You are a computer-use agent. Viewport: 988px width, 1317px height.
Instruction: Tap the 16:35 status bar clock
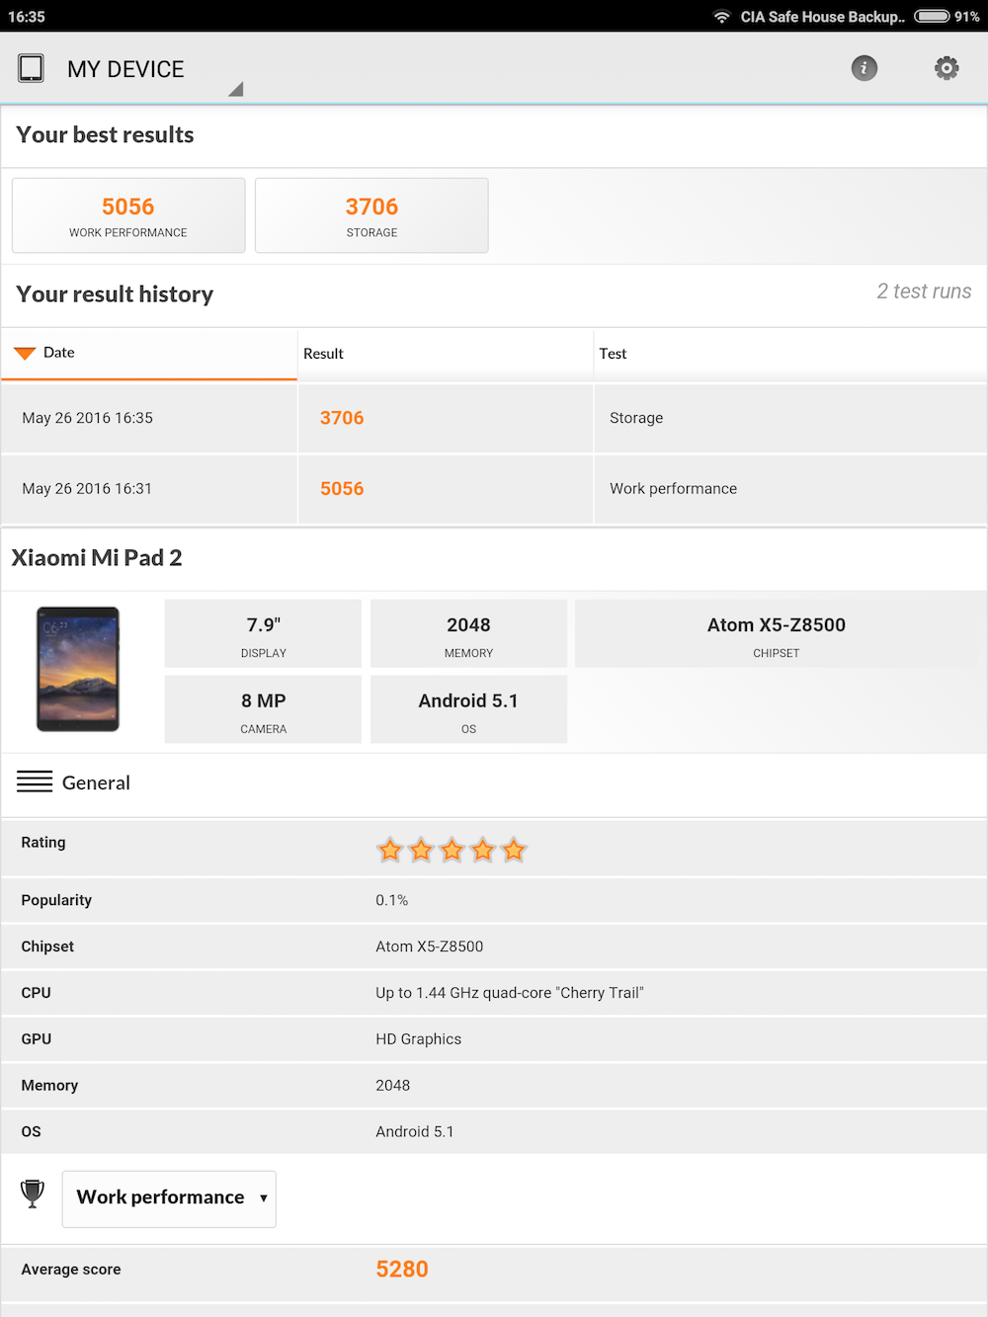click(27, 16)
